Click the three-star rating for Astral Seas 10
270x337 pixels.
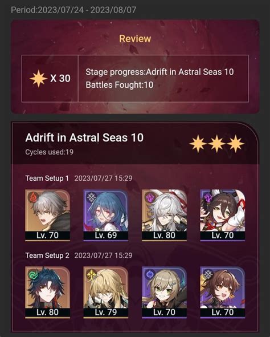pos(217,144)
